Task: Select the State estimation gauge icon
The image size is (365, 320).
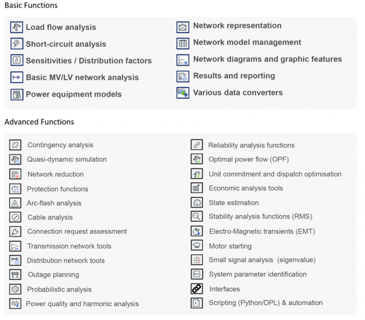Action: (x=197, y=202)
